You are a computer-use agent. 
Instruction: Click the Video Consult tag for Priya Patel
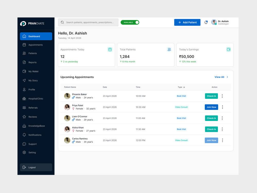pyautogui.click(x=181, y=107)
